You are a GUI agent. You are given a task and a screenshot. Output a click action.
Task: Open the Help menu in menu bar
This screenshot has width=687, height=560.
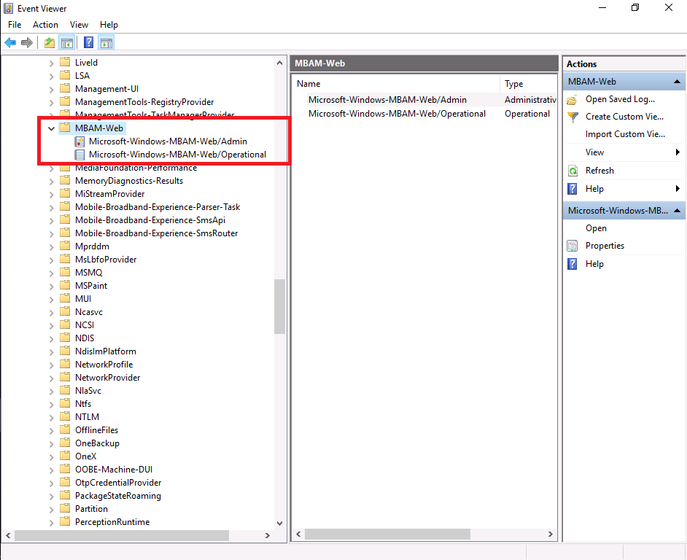click(x=109, y=25)
